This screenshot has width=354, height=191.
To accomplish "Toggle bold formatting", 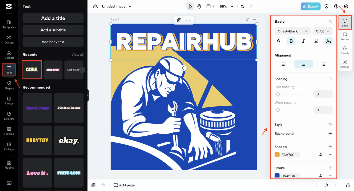I will 291,41.
